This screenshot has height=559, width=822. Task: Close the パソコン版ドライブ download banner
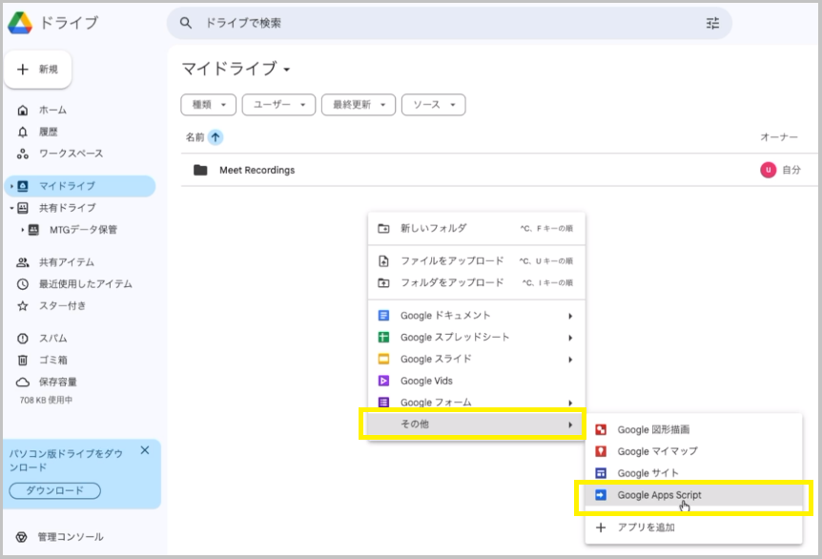click(x=145, y=450)
